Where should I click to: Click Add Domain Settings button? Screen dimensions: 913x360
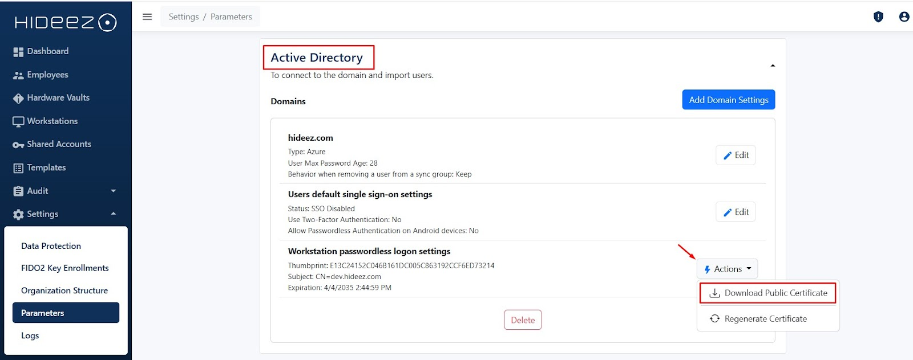728,100
